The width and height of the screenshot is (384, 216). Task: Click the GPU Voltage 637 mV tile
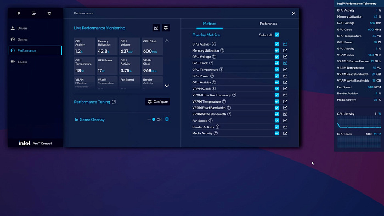pyautogui.click(x=129, y=46)
